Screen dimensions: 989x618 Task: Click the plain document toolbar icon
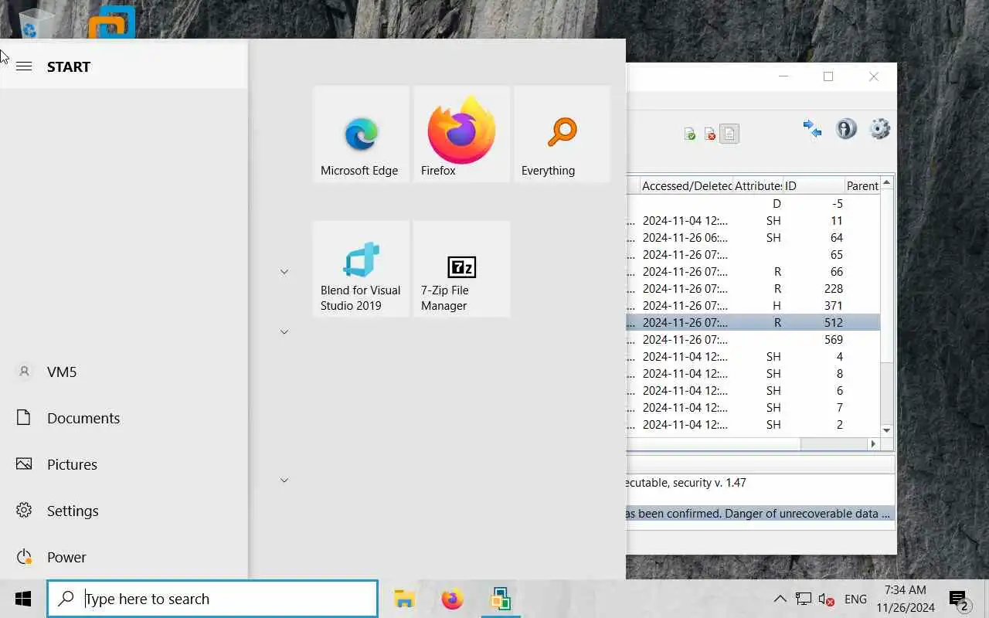pos(729,134)
